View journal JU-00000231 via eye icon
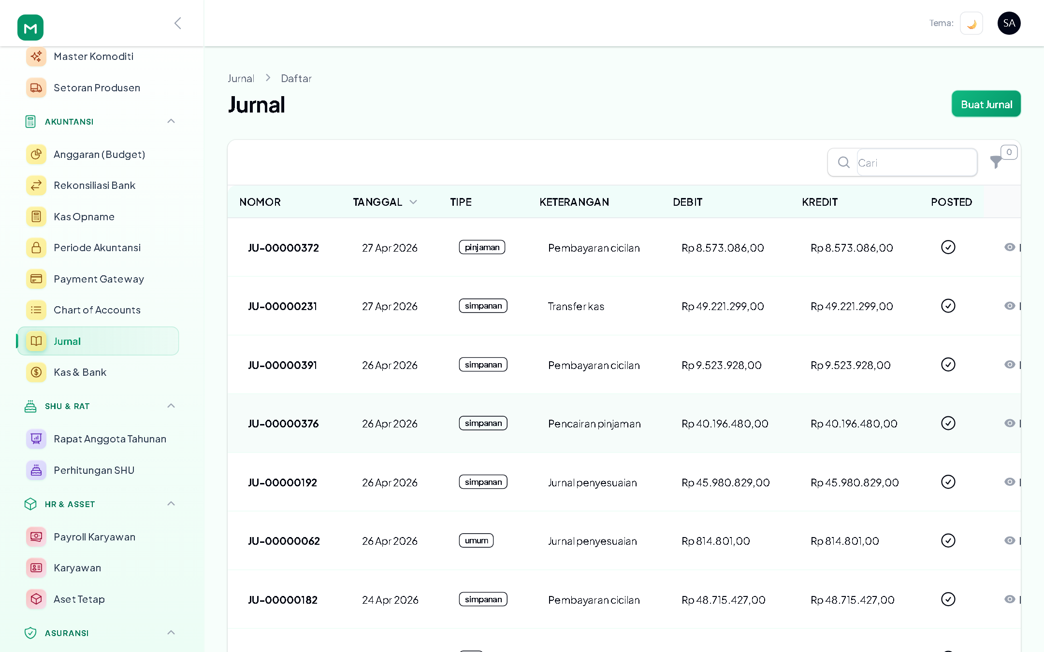 (x=1010, y=306)
